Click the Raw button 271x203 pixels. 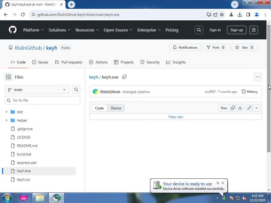tap(224, 108)
